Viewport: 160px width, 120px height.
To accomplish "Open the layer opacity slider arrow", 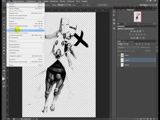I will click(156, 47).
